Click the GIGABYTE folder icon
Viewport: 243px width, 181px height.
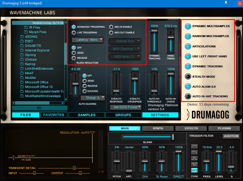pyautogui.click(x=22, y=46)
